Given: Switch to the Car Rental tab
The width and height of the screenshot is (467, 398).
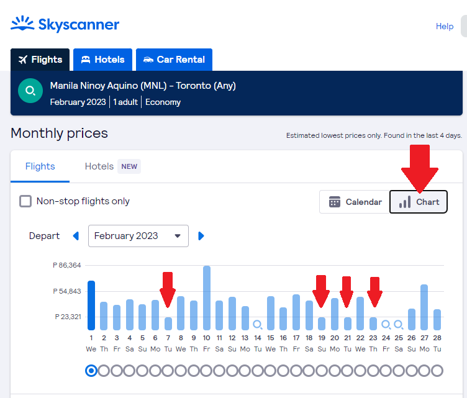Looking at the screenshot, I should tap(175, 60).
